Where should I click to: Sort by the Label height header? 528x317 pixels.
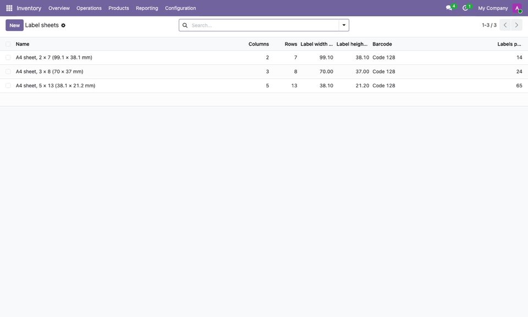[352, 44]
